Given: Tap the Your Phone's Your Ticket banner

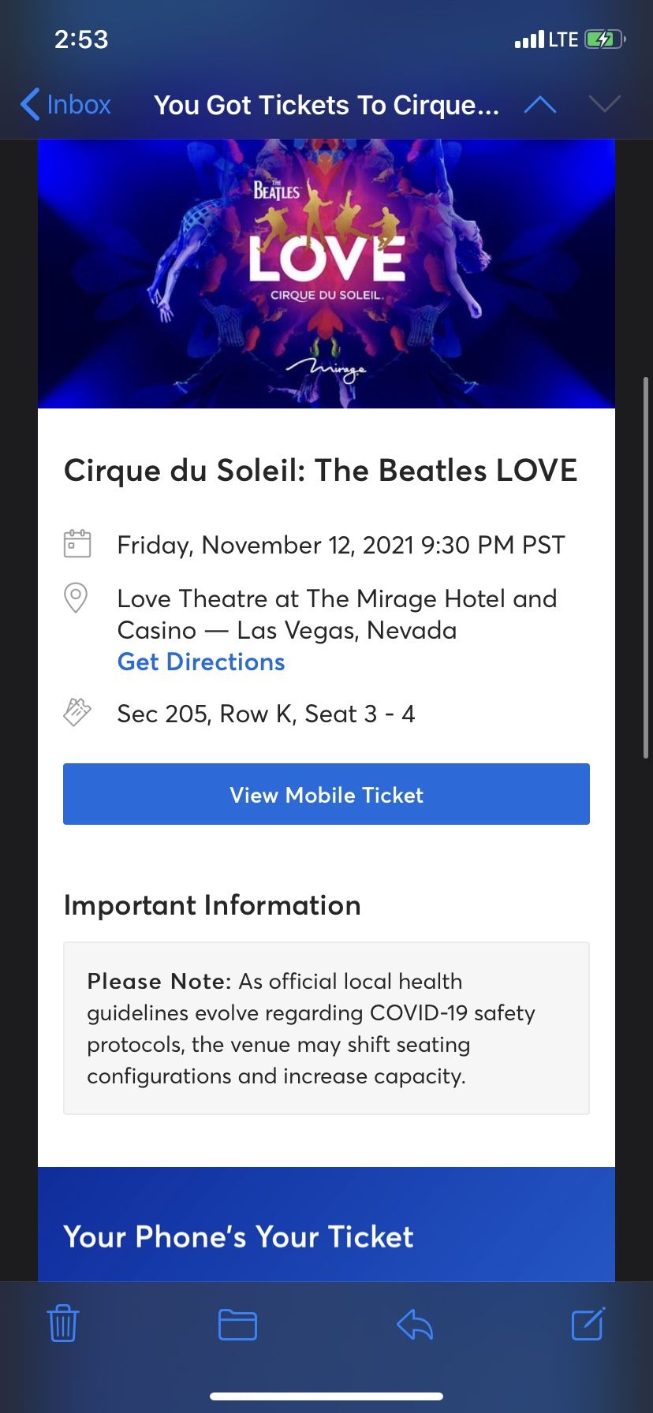Looking at the screenshot, I should click(x=326, y=1224).
